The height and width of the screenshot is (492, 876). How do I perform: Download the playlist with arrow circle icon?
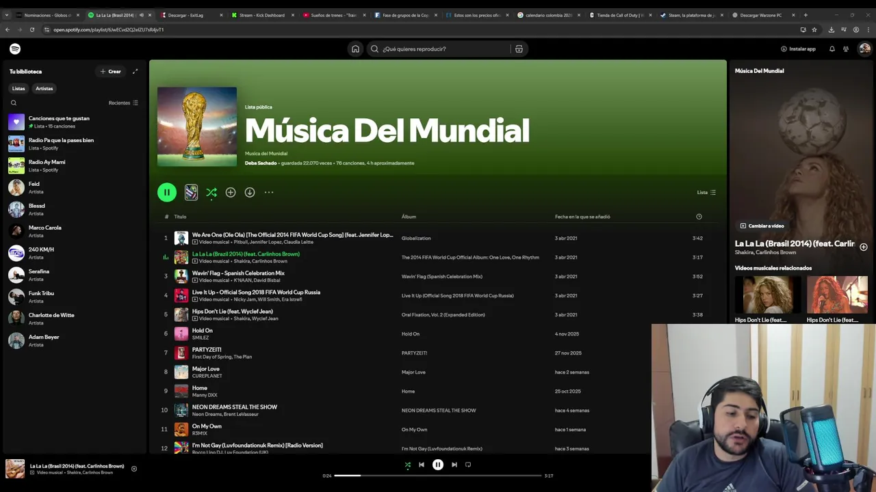tap(250, 192)
